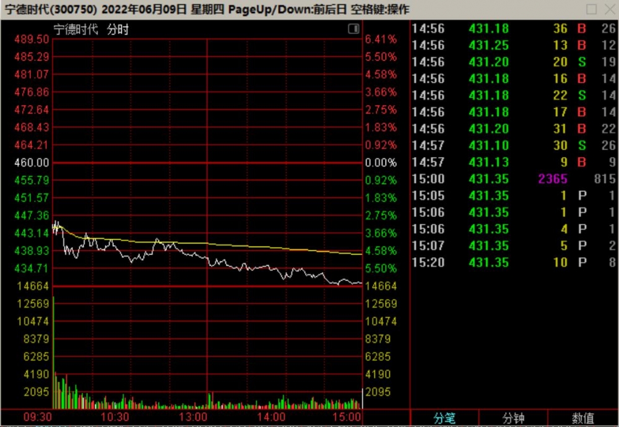Click the 宁德时代 分时 chart title
Image resolution: width=619 pixels, height=427 pixels.
click(x=91, y=29)
